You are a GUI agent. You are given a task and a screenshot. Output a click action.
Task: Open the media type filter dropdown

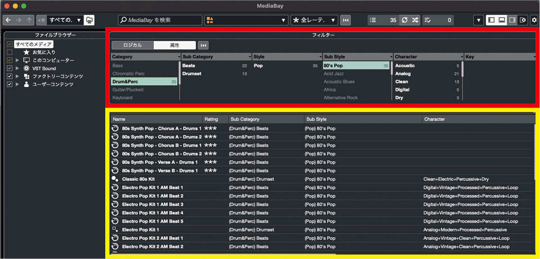tap(246, 20)
